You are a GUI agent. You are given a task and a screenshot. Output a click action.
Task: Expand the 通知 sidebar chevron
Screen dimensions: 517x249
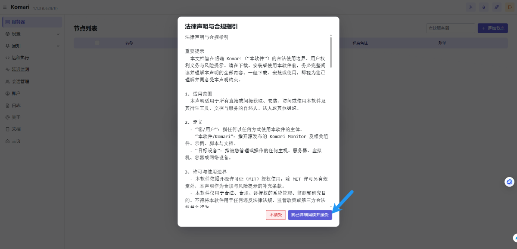pos(58,46)
